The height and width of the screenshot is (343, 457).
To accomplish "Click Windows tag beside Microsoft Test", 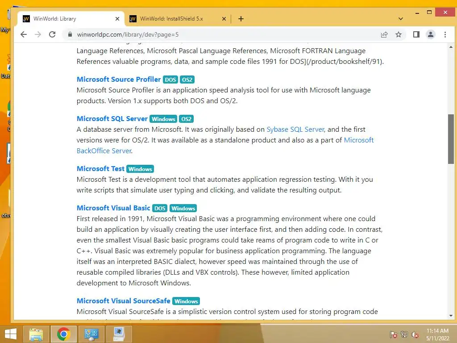I will pos(140,169).
